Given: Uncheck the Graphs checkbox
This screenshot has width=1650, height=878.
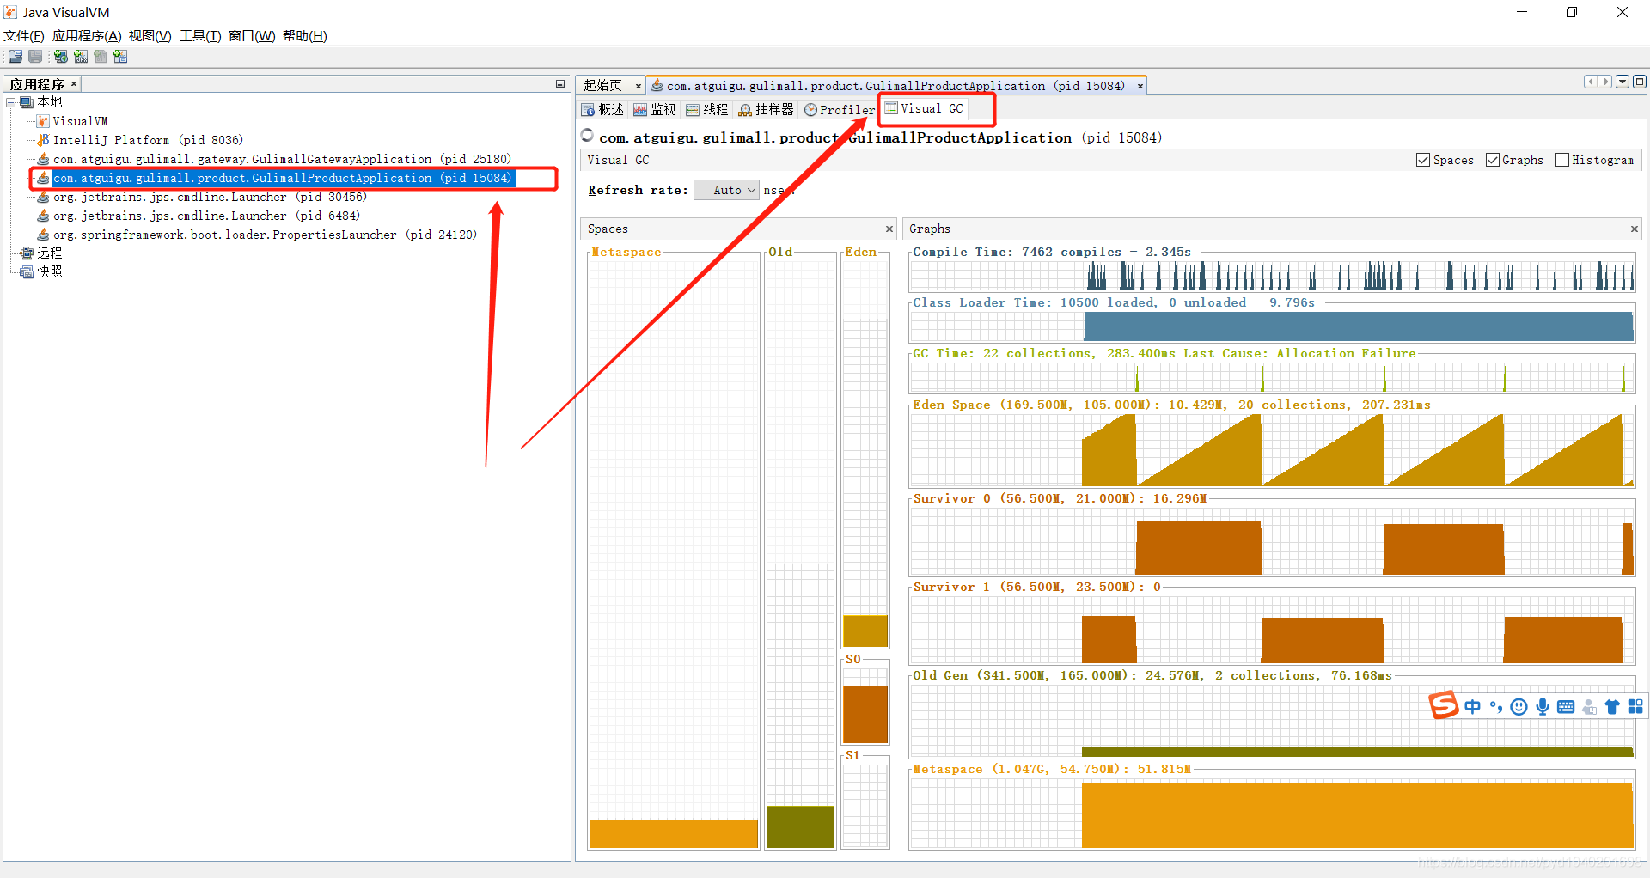Looking at the screenshot, I should point(1493,160).
